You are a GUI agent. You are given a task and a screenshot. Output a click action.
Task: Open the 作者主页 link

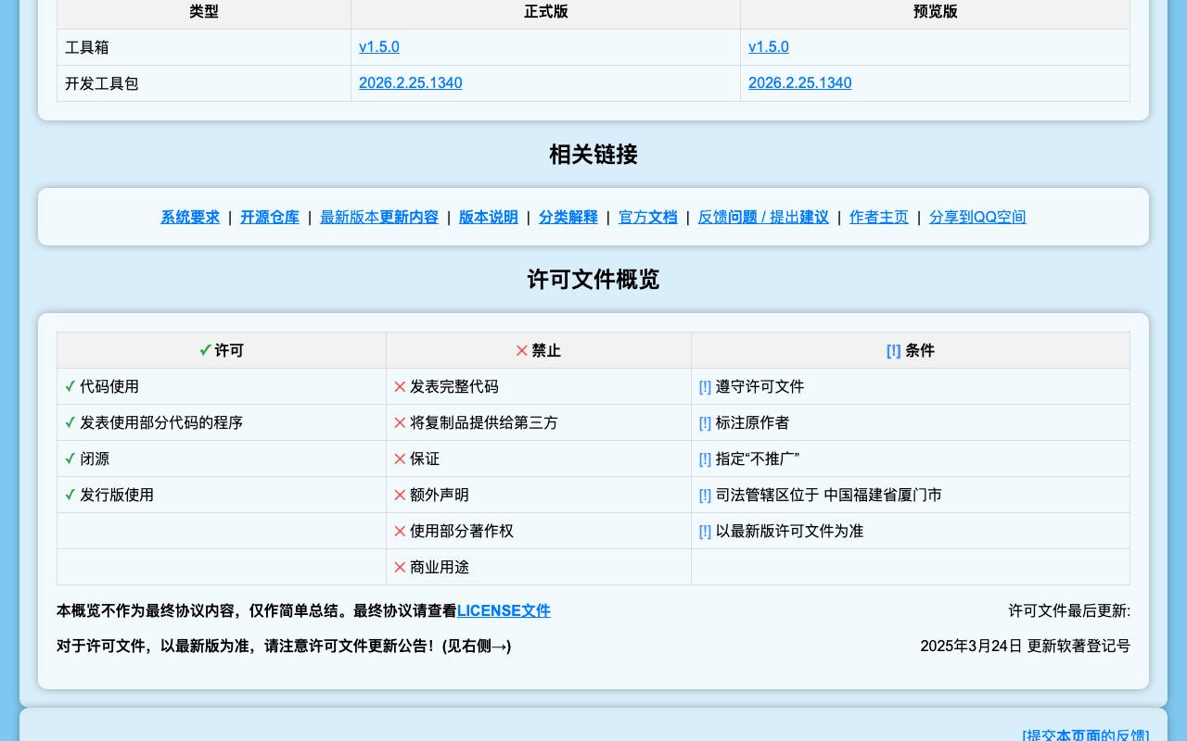point(879,217)
